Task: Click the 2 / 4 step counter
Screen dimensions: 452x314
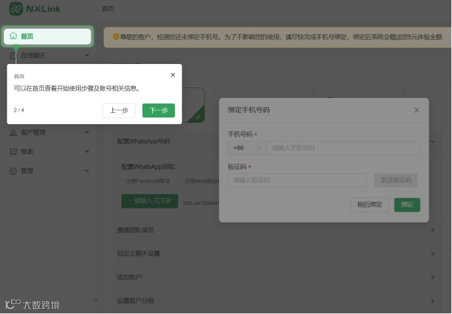Action: (x=19, y=110)
